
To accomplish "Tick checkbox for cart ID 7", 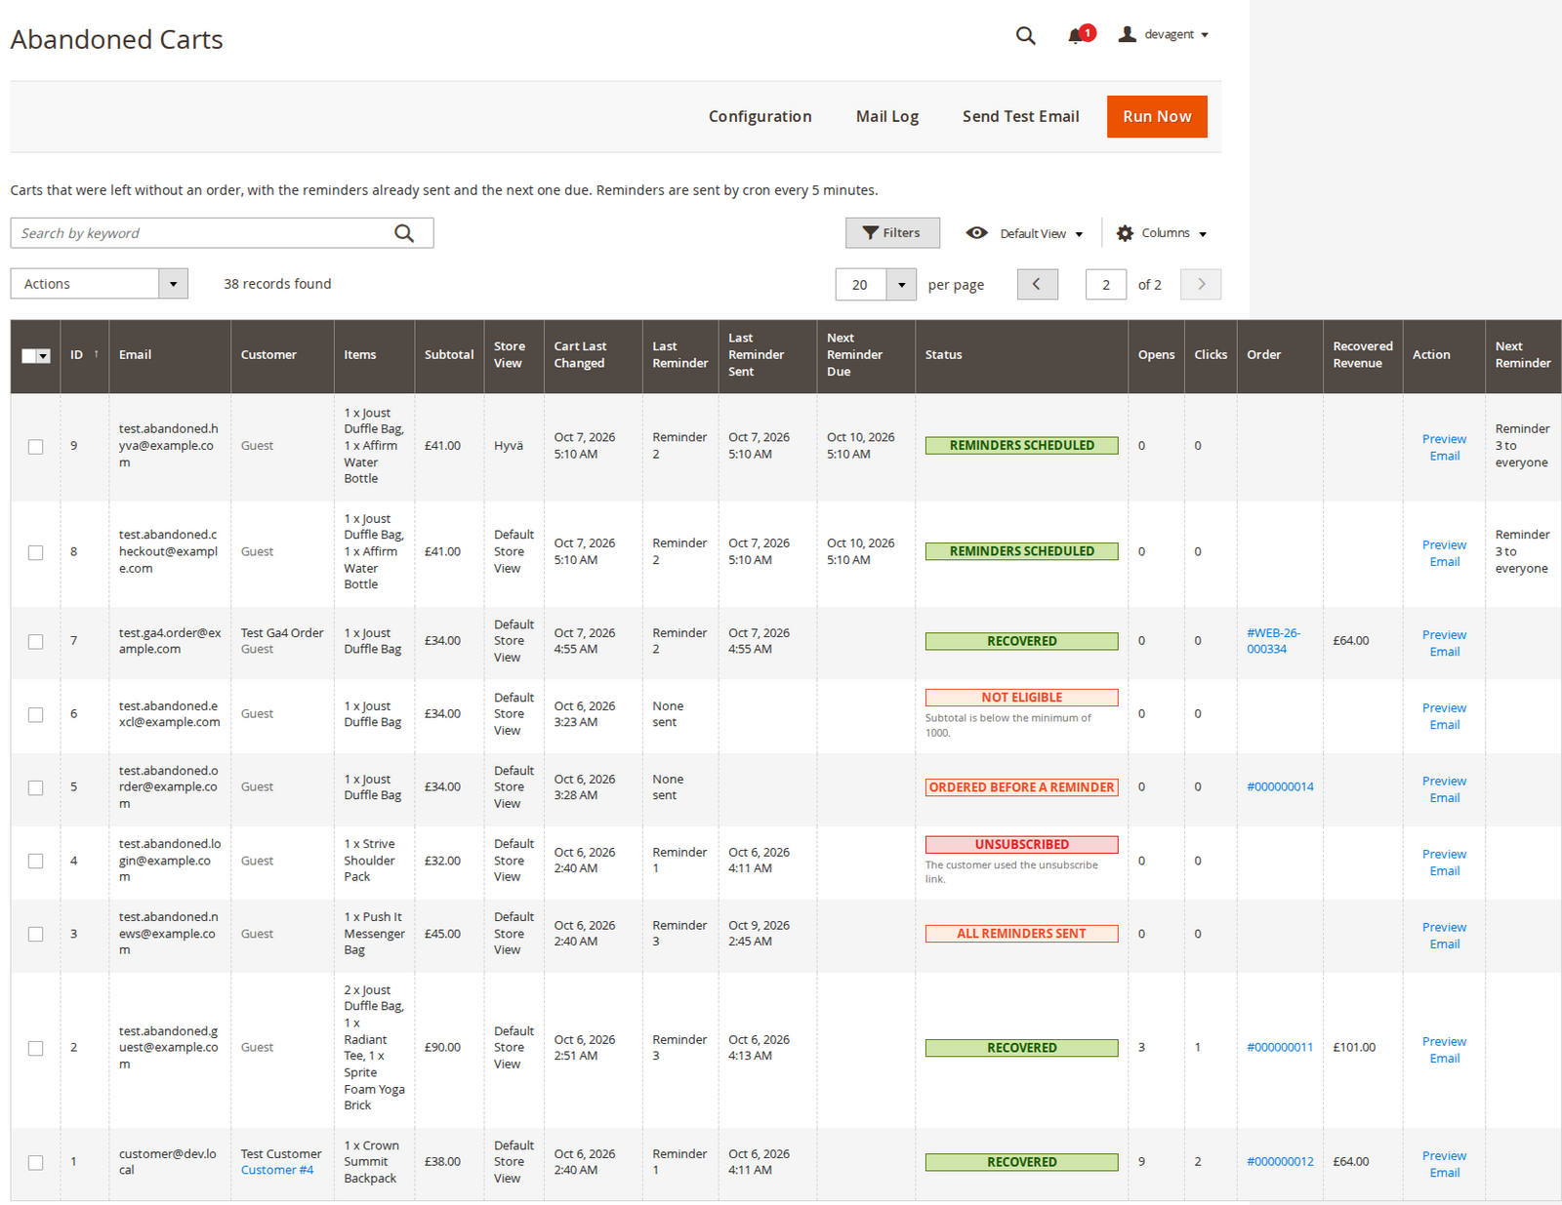I will click(x=36, y=641).
